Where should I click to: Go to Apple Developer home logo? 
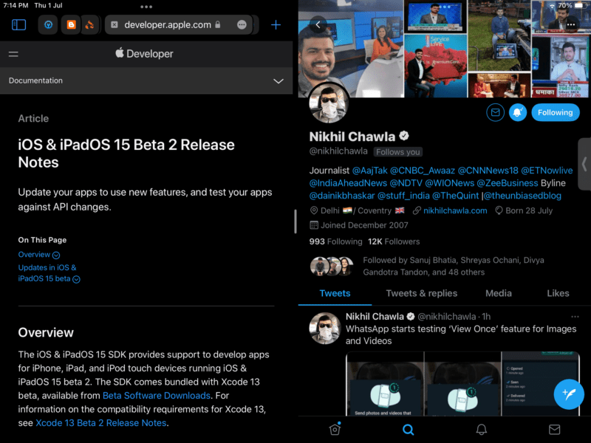[144, 53]
